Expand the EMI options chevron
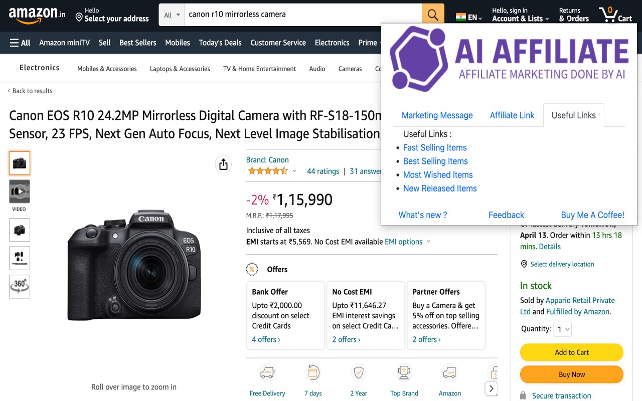Viewport: 642px width, 401px height. pos(428,242)
